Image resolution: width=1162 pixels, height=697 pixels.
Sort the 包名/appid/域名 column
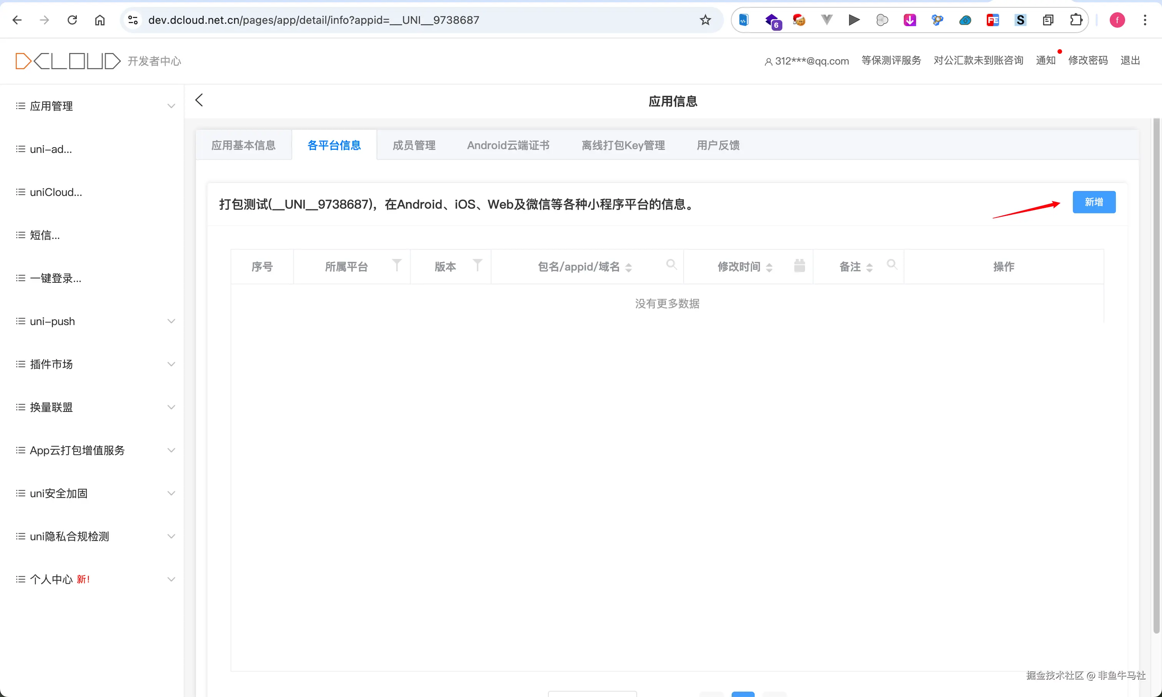pyautogui.click(x=628, y=267)
